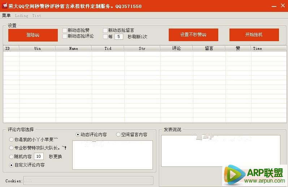This screenshot has height=187, width=288.
Task: Enable the 新动态抢留言 checkbox
Action: 105,30
